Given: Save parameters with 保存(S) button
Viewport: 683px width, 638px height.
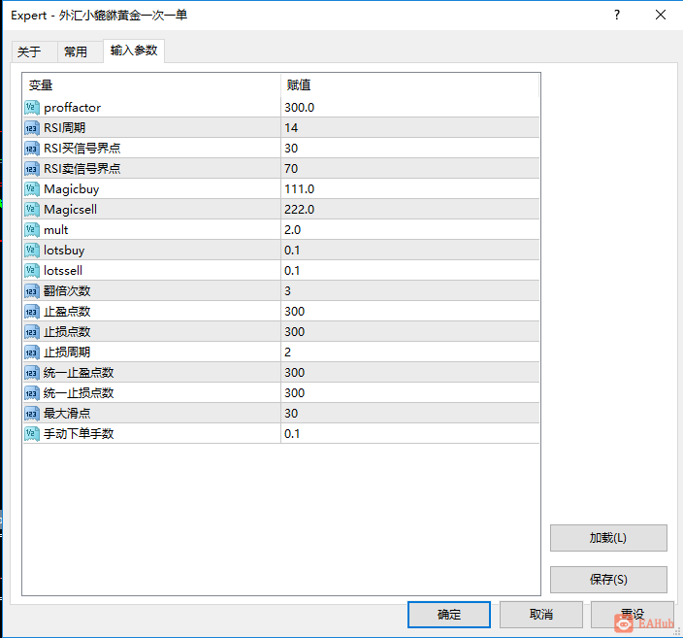Looking at the screenshot, I should (608, 580).
